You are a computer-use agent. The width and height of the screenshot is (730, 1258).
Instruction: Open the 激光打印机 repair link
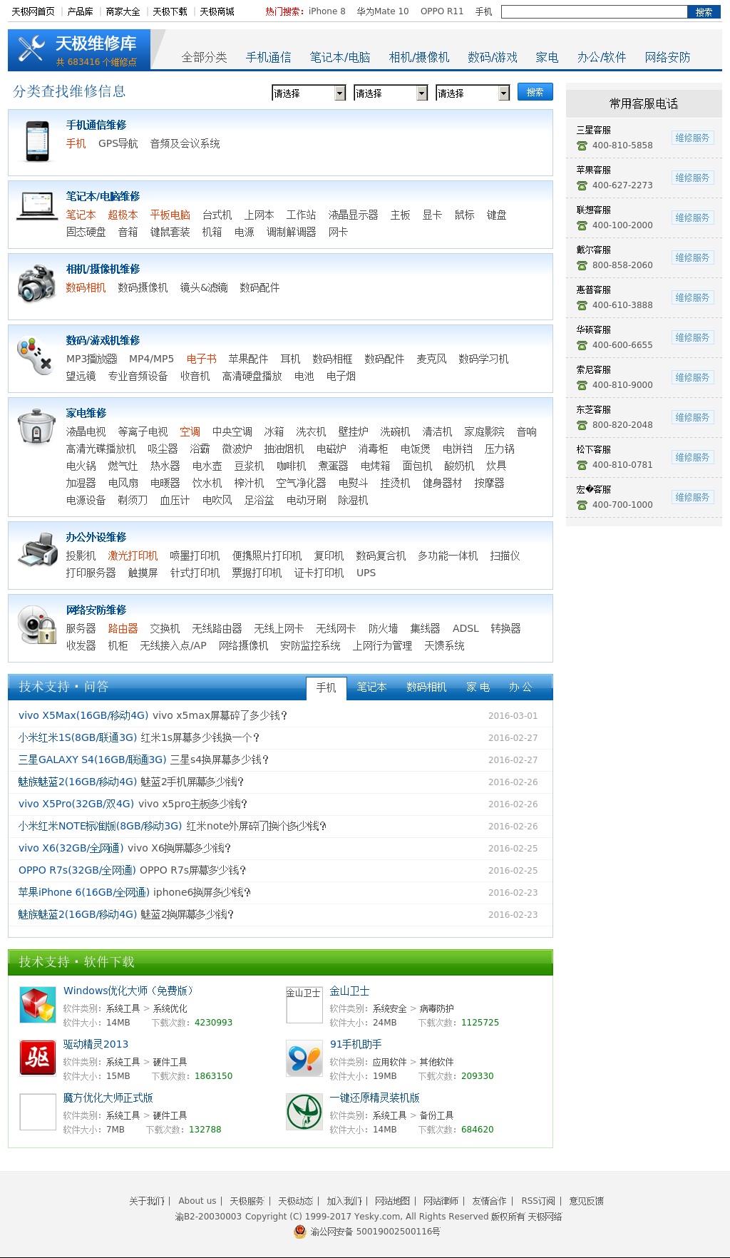coord(133,556)
